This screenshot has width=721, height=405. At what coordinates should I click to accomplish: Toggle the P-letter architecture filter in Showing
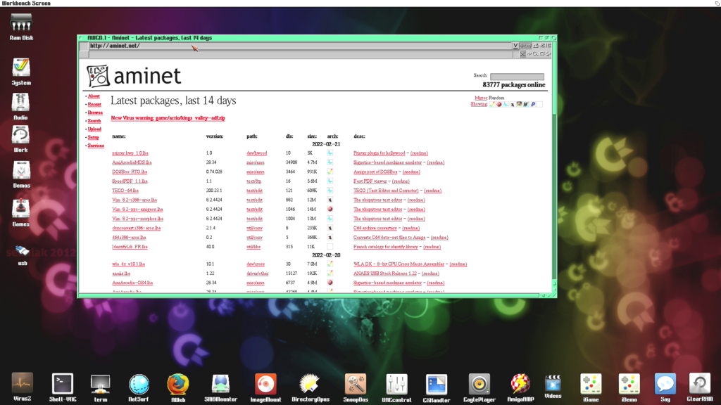click(533, 104)
